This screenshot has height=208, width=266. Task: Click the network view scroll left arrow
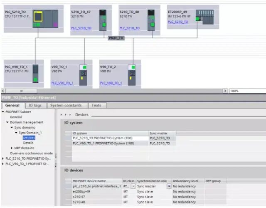coord(3,91)
